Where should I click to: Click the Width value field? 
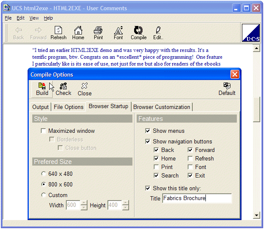coord(73,205)
